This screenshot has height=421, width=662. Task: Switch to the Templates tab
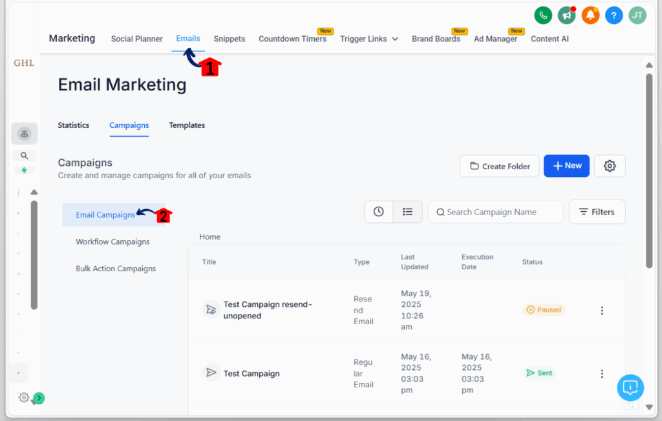[x=187, y=125]
